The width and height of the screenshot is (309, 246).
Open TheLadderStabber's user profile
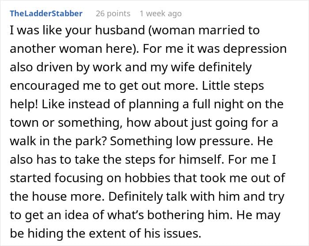46,13
